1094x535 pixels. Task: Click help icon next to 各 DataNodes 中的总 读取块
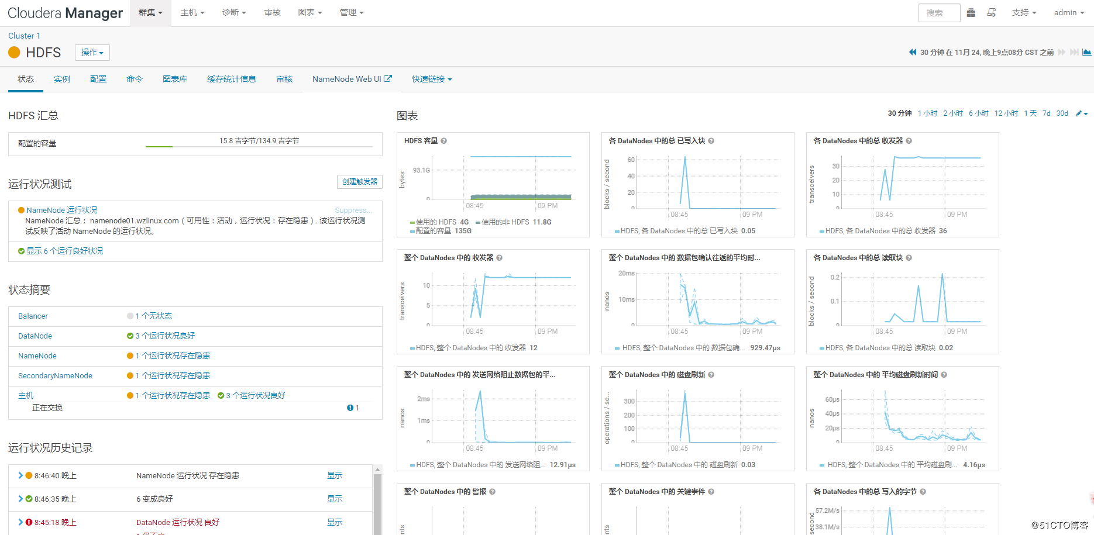click(x=909, y=258)
